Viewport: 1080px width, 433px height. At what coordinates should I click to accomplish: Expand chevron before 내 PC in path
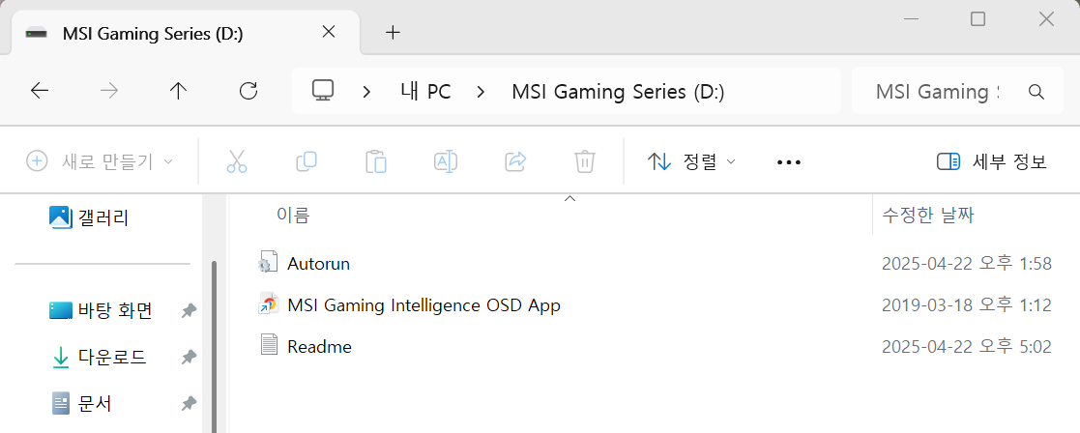pos(367,91)
